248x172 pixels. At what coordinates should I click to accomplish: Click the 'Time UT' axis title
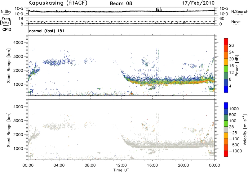121,170
